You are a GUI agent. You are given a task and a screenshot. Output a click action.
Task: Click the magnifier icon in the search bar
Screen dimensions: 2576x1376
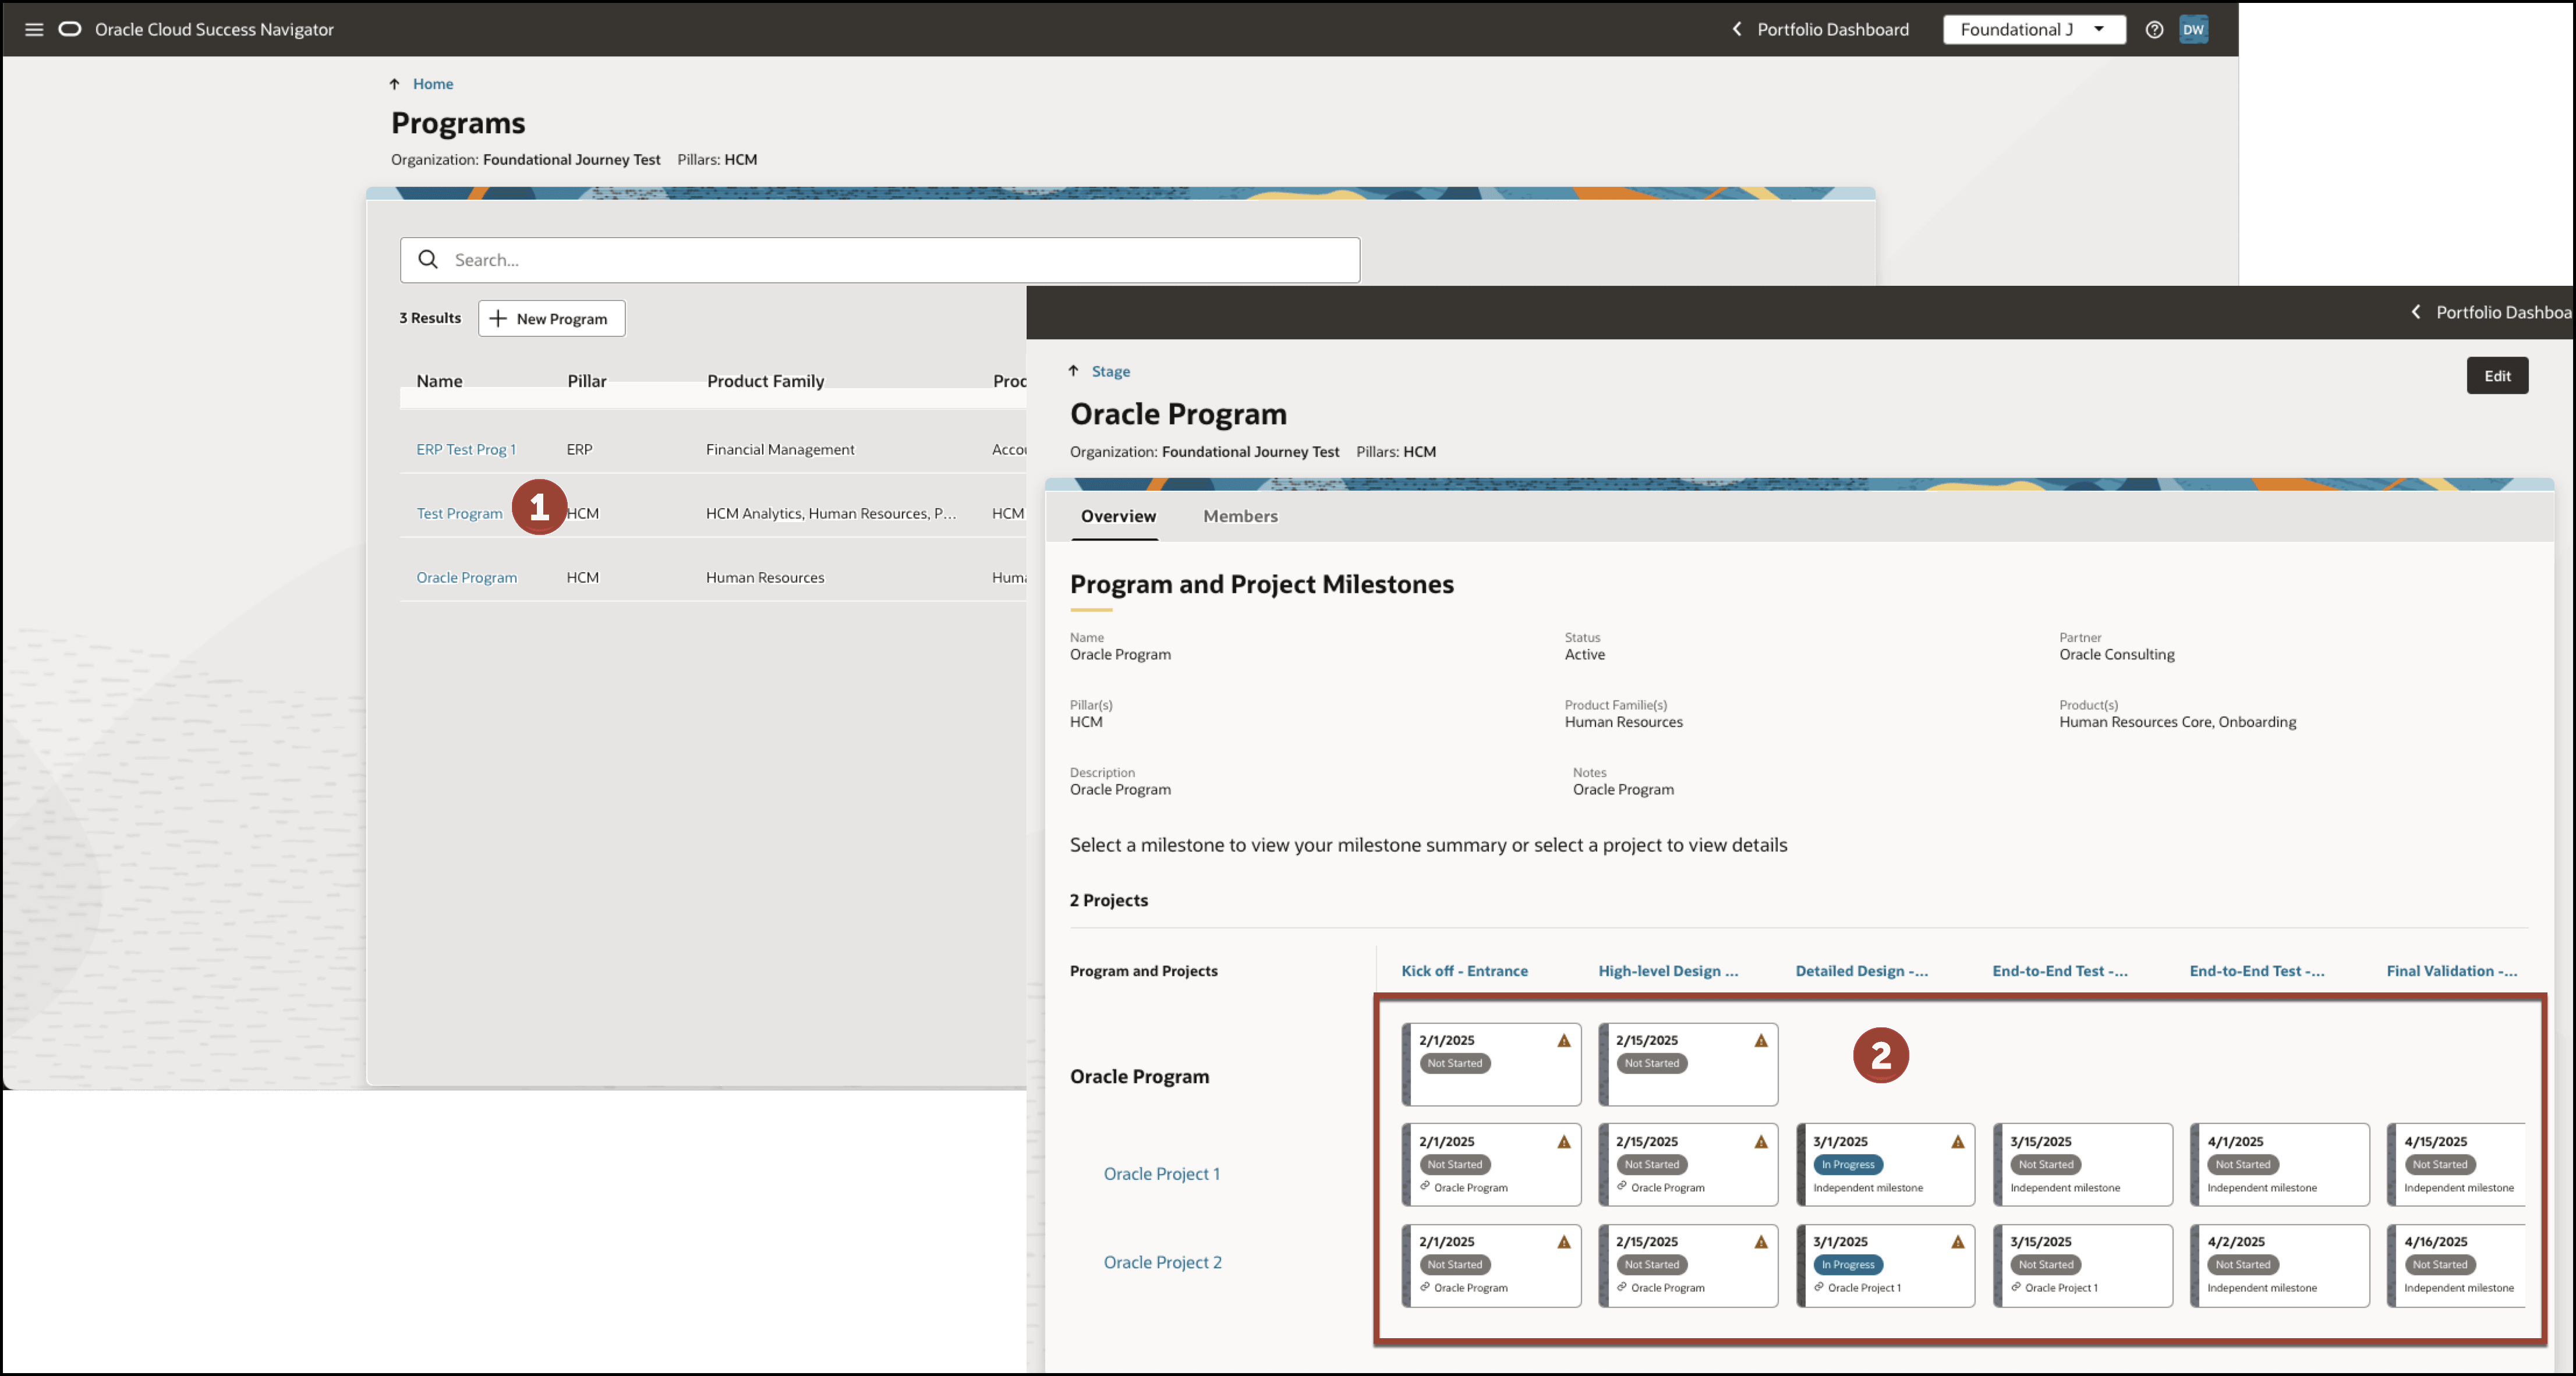[x=428, y=259]
